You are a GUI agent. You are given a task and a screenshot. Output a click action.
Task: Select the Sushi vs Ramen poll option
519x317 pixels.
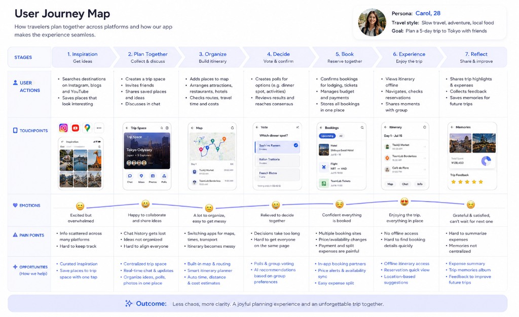click(277, 147)
